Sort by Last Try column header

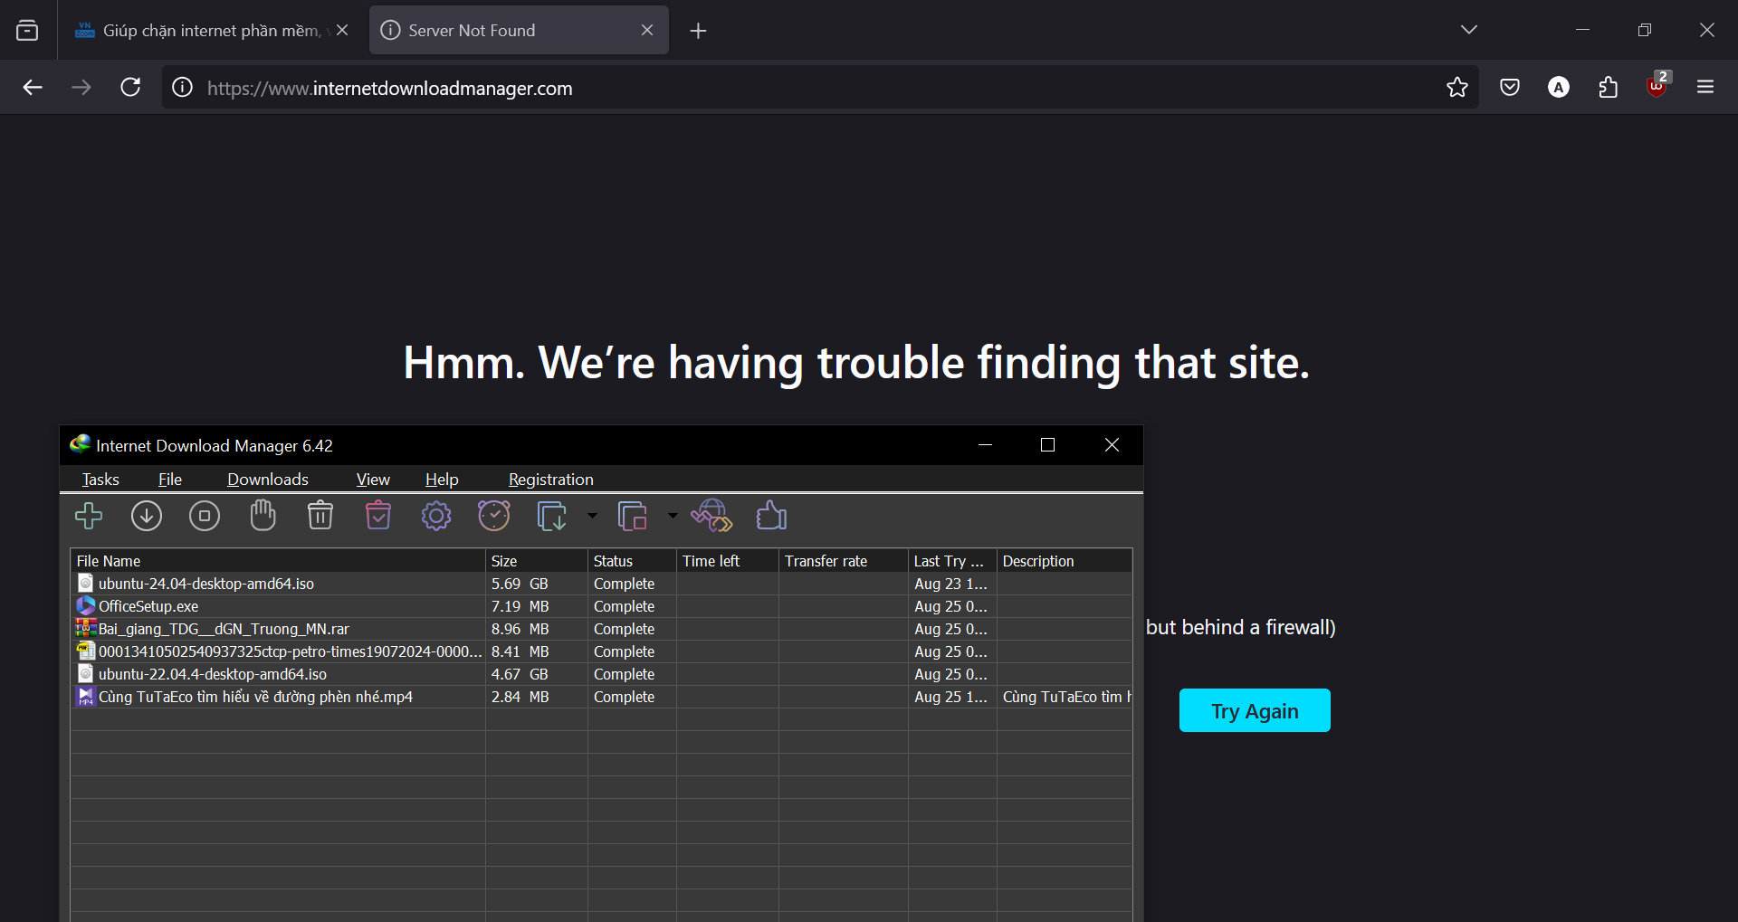pos(952,561)
